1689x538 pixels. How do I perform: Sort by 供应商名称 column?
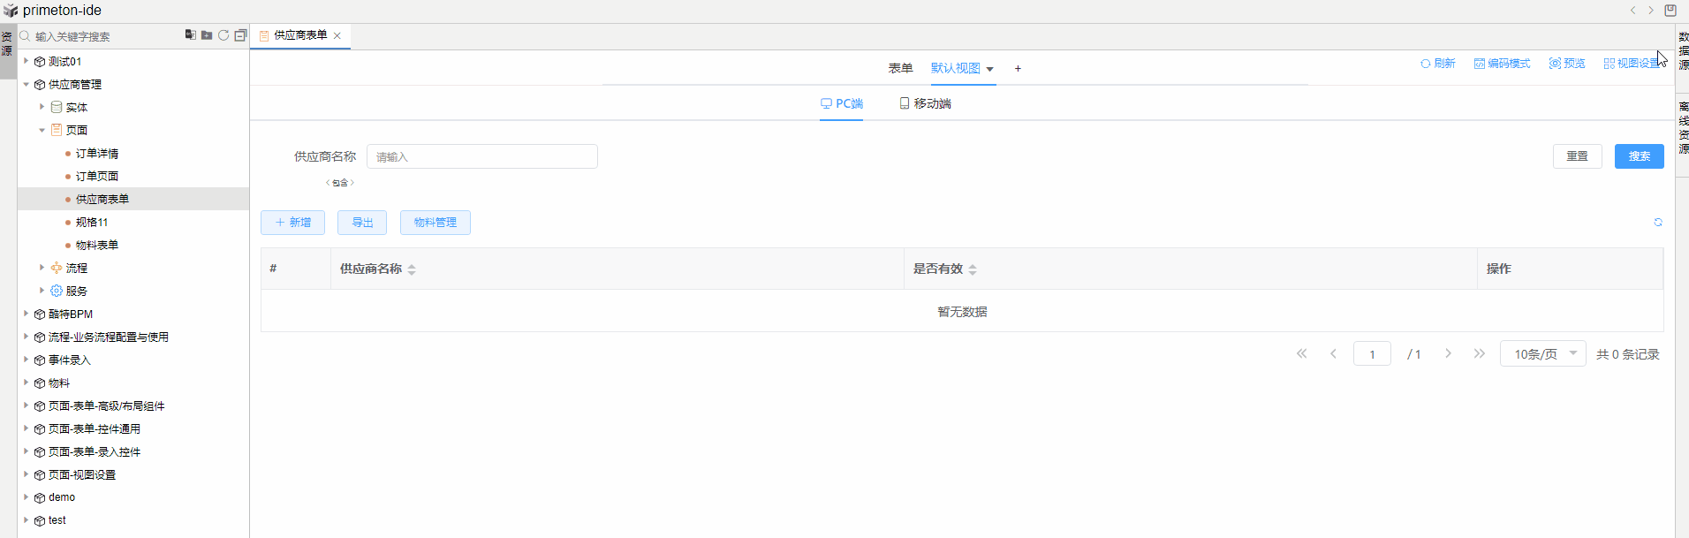click(412, 269)
